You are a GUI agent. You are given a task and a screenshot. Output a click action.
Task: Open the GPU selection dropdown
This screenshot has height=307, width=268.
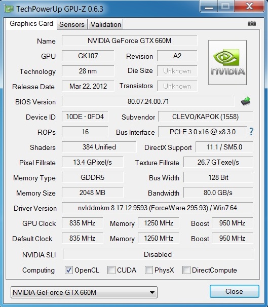point(84,292)
